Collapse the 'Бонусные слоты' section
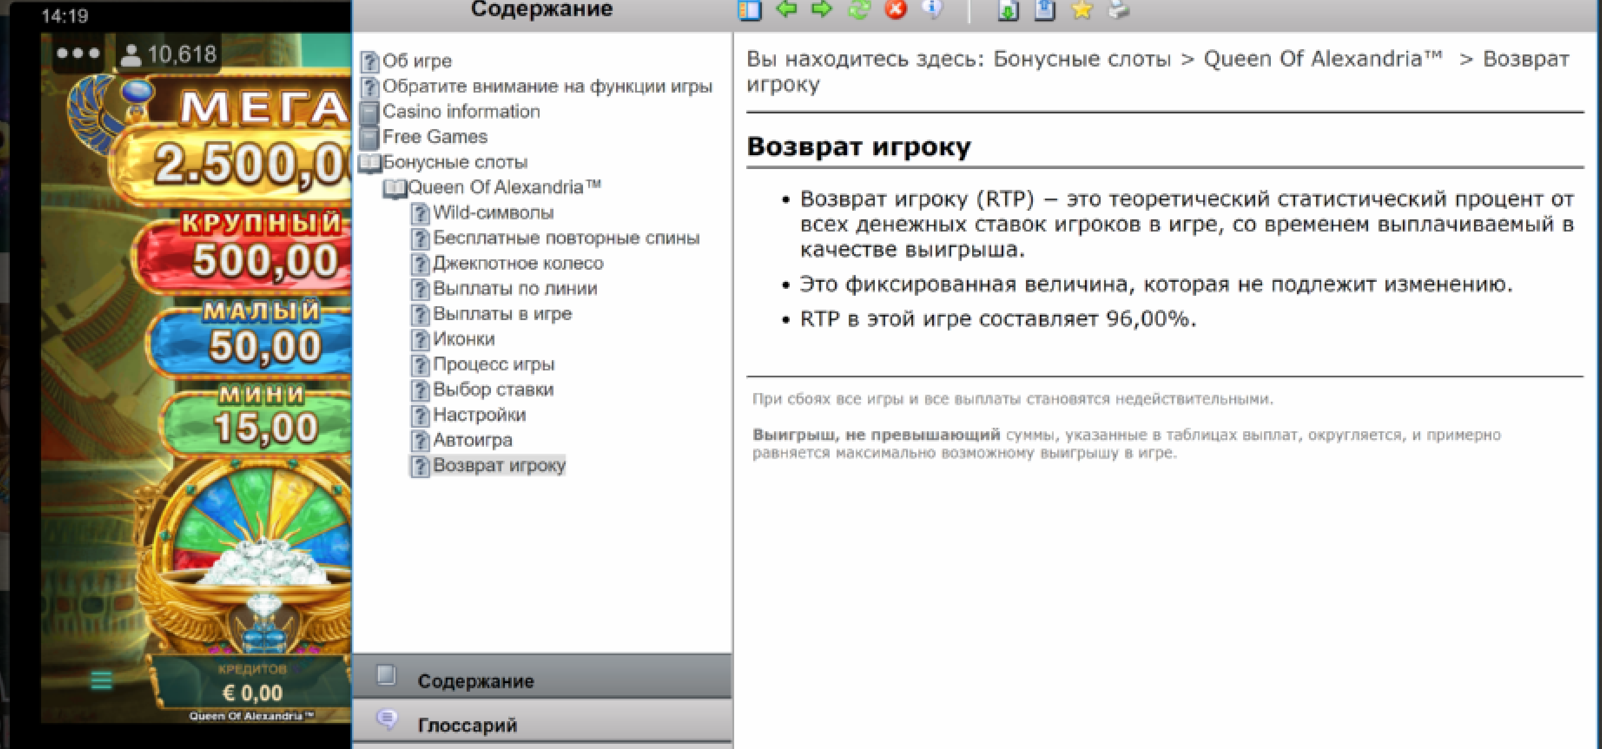The height and width of the screenshot is (749, 1602). click(454, 162)
